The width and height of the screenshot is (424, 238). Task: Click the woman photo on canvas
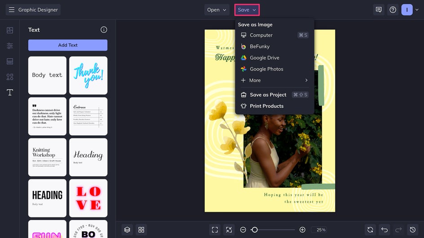point(283,151)
